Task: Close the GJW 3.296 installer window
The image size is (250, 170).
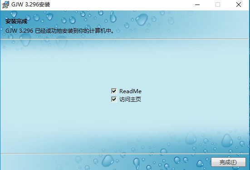Action: pos(239,5)
